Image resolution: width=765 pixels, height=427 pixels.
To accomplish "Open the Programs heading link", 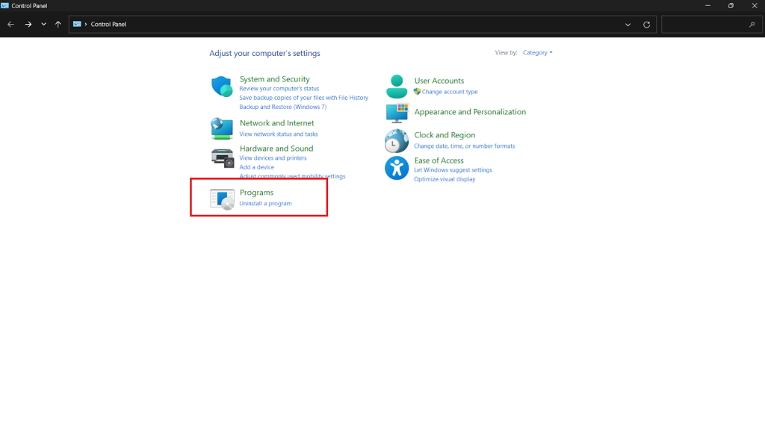I will click(x=257, y=193).
